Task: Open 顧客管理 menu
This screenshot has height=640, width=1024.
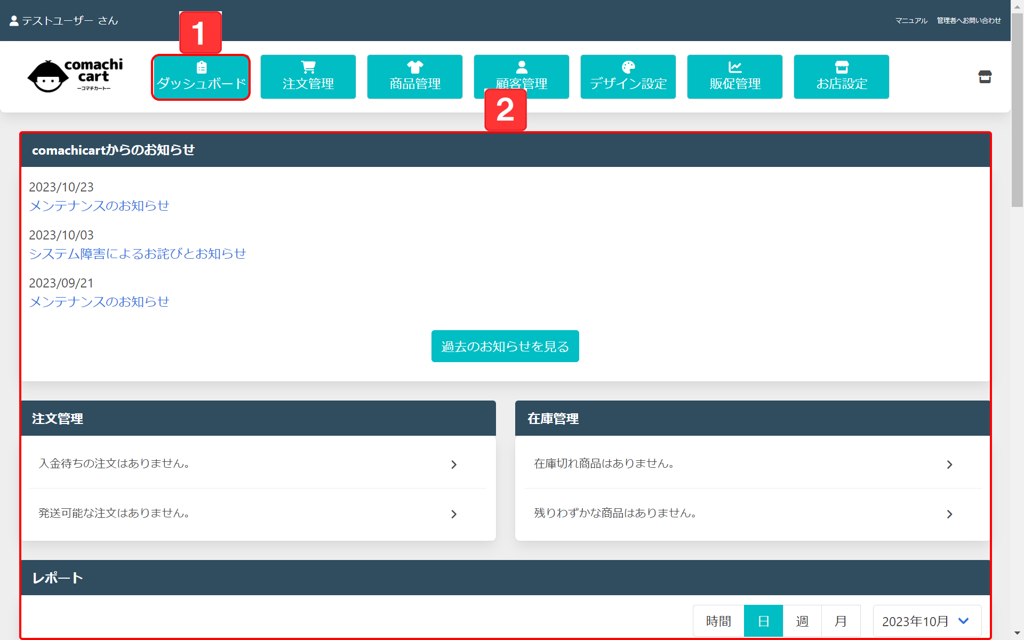Action: (x=522, y=77)
